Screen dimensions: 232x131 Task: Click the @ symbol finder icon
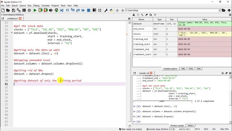point(29,10)
